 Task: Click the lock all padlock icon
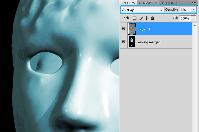152,18
